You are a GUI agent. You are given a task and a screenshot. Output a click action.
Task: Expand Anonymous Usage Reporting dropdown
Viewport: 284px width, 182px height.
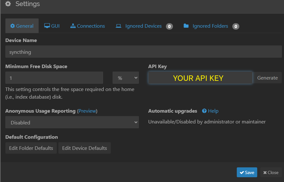click(x=72, y=122)
